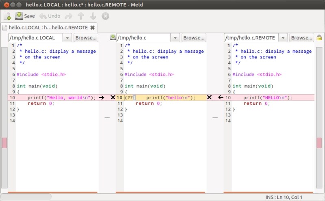The height and width of the screenshot is (201, 325).
Task: Open the /tmp/hello.c.LOCAL path dropdown
Action: pos(67,38)
